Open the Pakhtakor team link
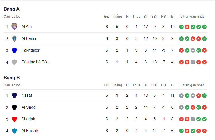 click(x=30, y=50)
